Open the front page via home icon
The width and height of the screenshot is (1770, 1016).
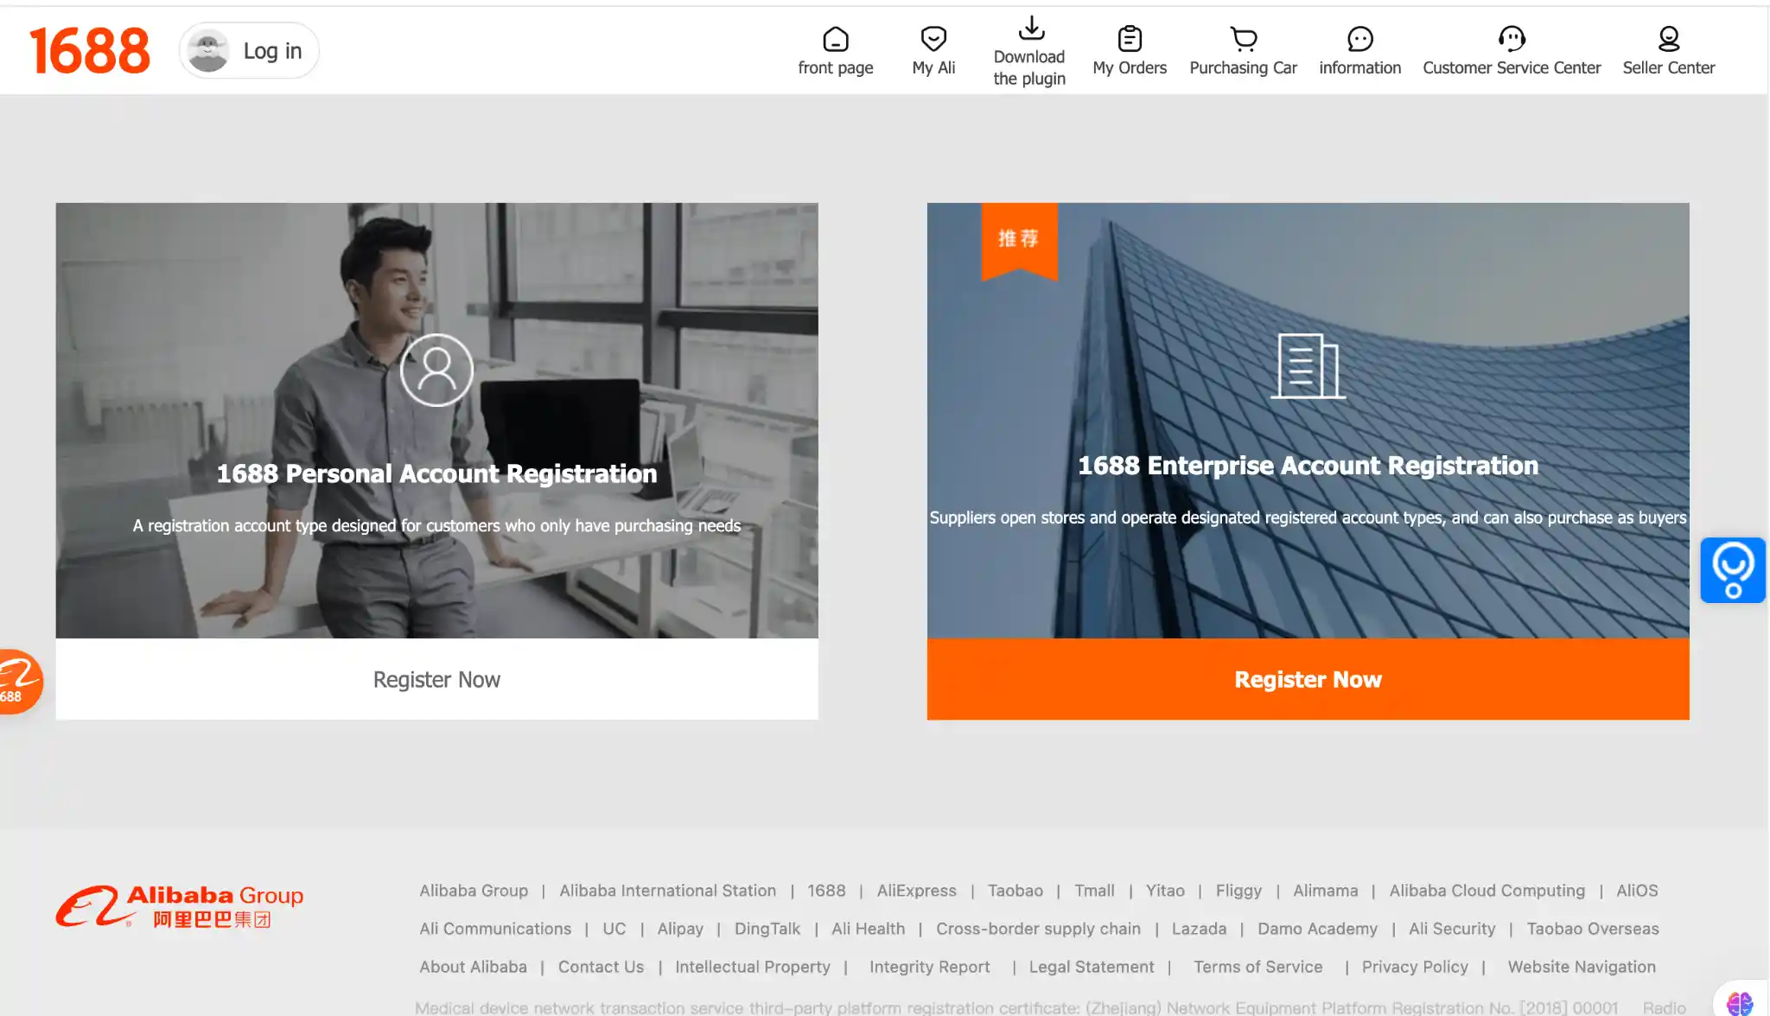[x=835, y=39]
